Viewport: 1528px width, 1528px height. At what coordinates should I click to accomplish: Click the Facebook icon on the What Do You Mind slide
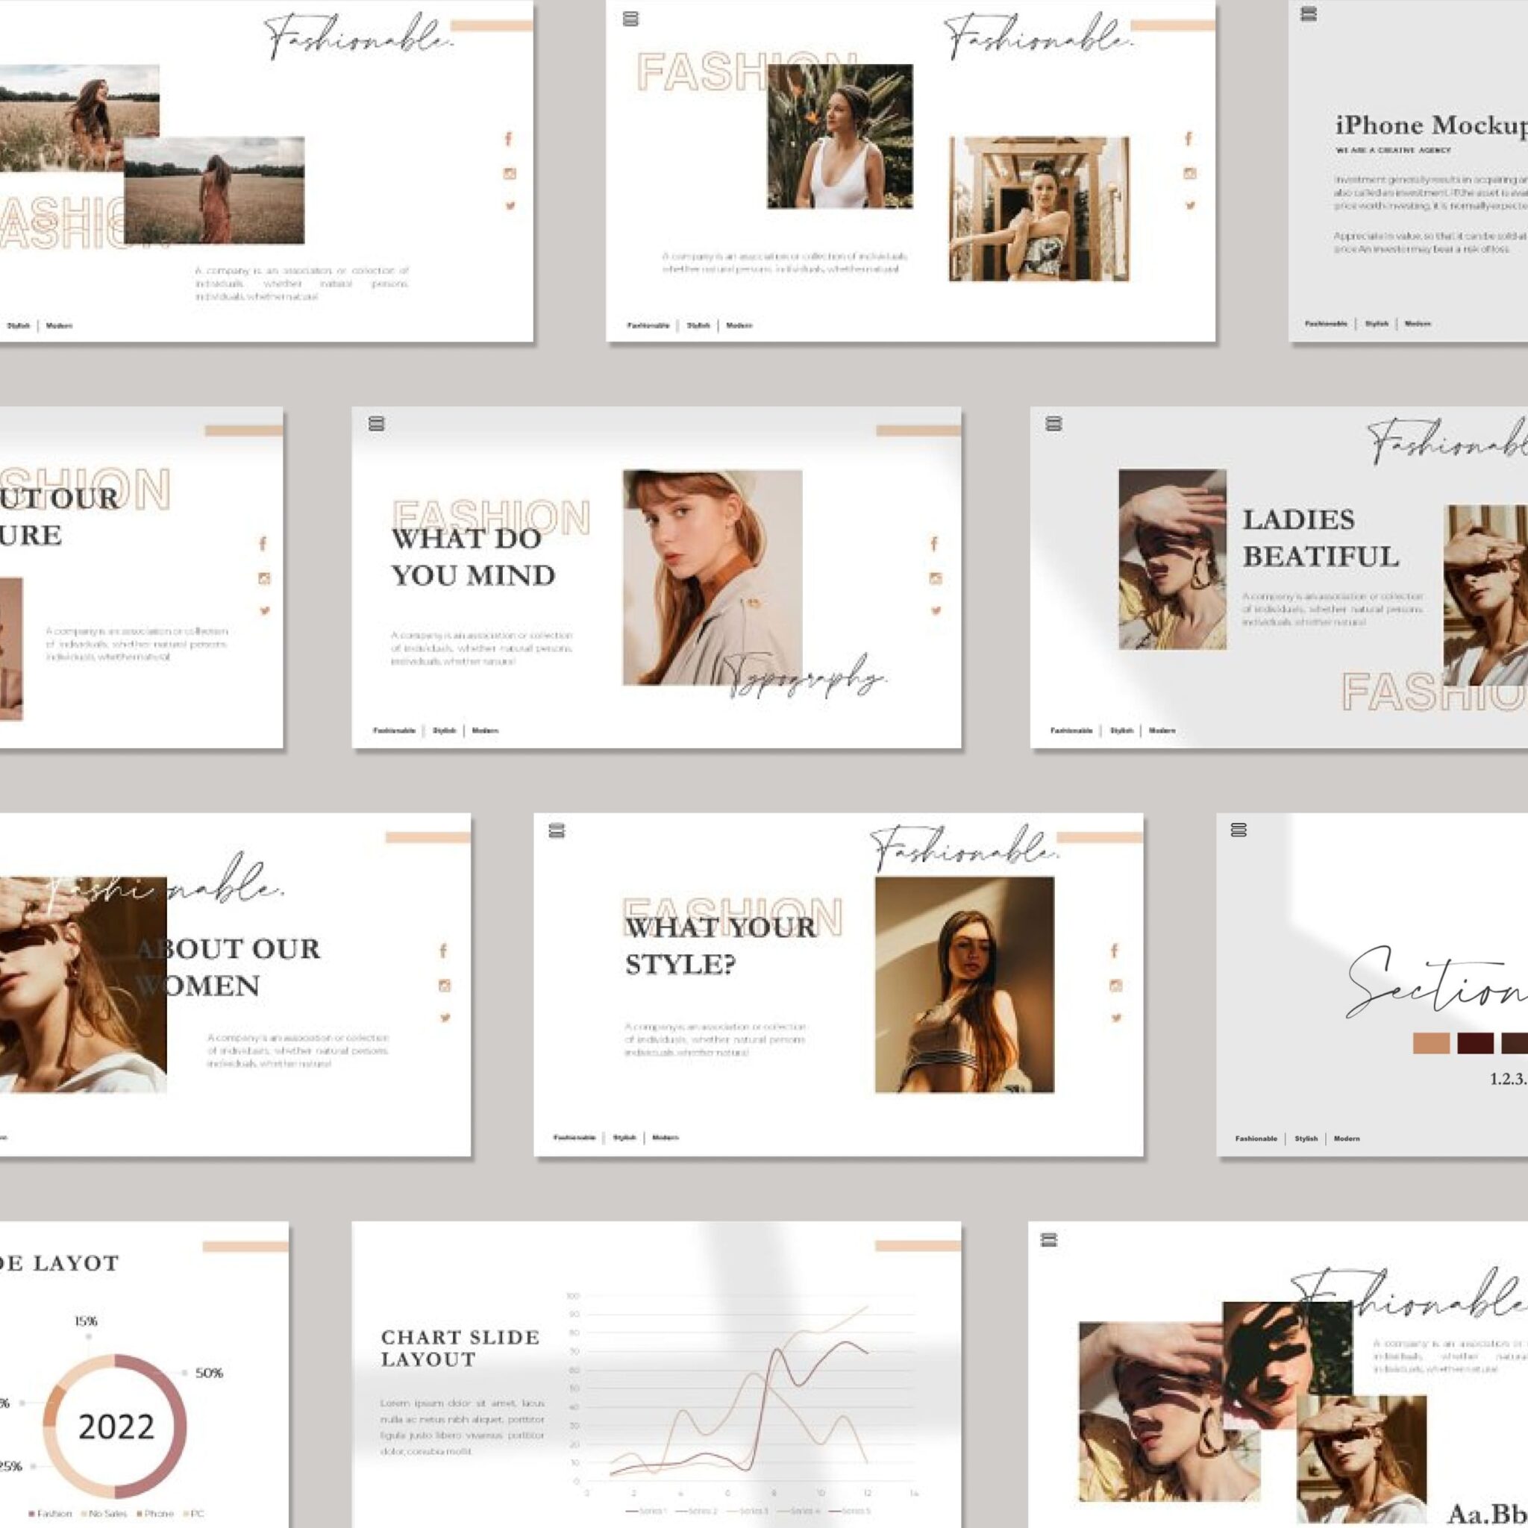pyautogui.click(x=934, y=544)
